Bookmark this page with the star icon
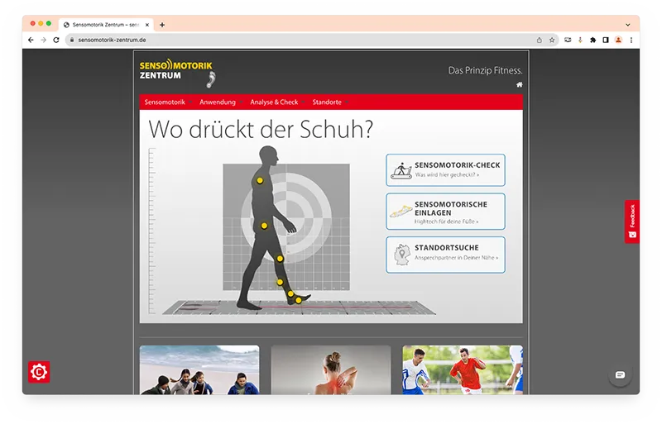The width and height of the screenshot is (662, 424). [x=552, y=40]
